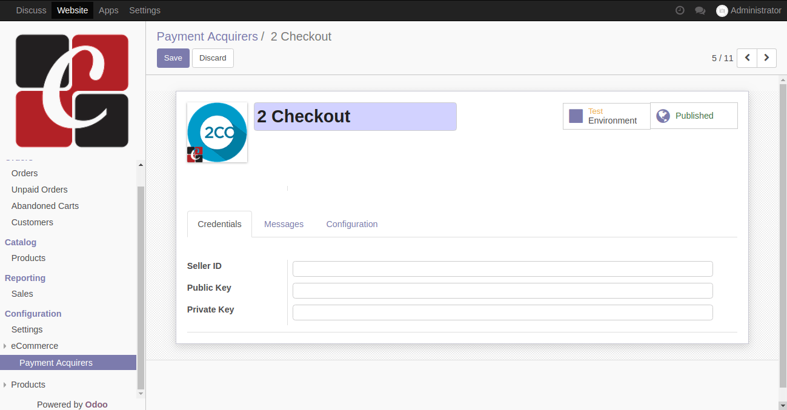Open the top Settings menu

[x=145, y=10]
